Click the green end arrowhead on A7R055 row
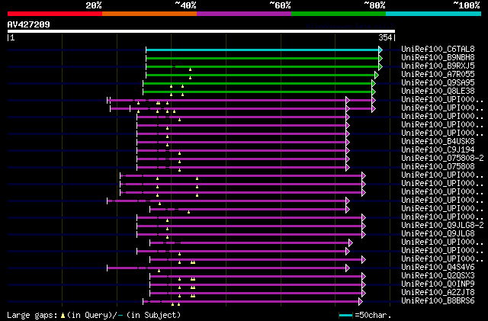488x321 pixels. pos(377,75)
